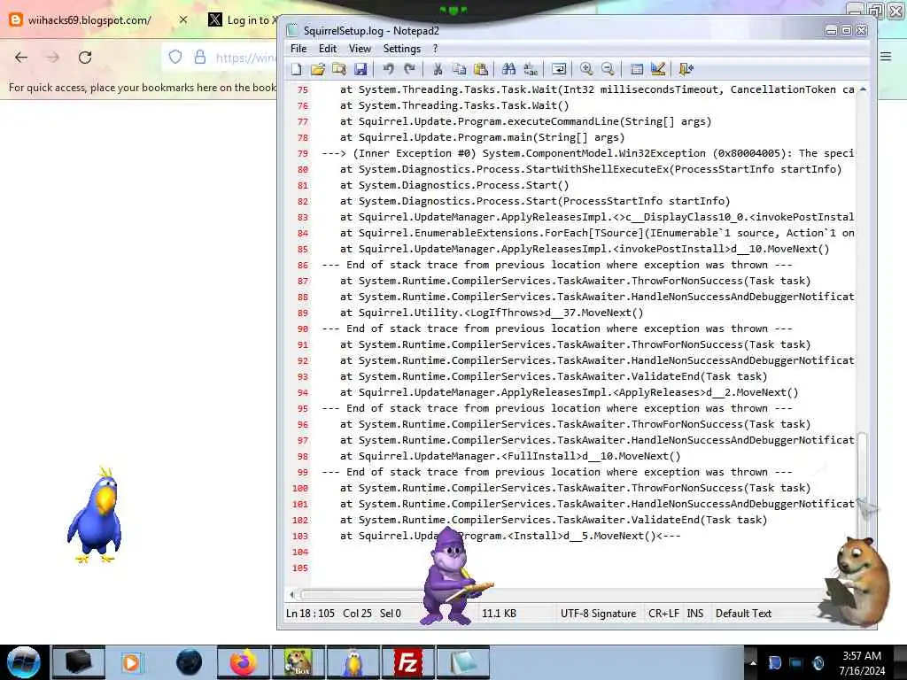Switch to the wiihacks69.blogspot.com browser tab
Screen dimensions: 907x680
coord(89,20)
